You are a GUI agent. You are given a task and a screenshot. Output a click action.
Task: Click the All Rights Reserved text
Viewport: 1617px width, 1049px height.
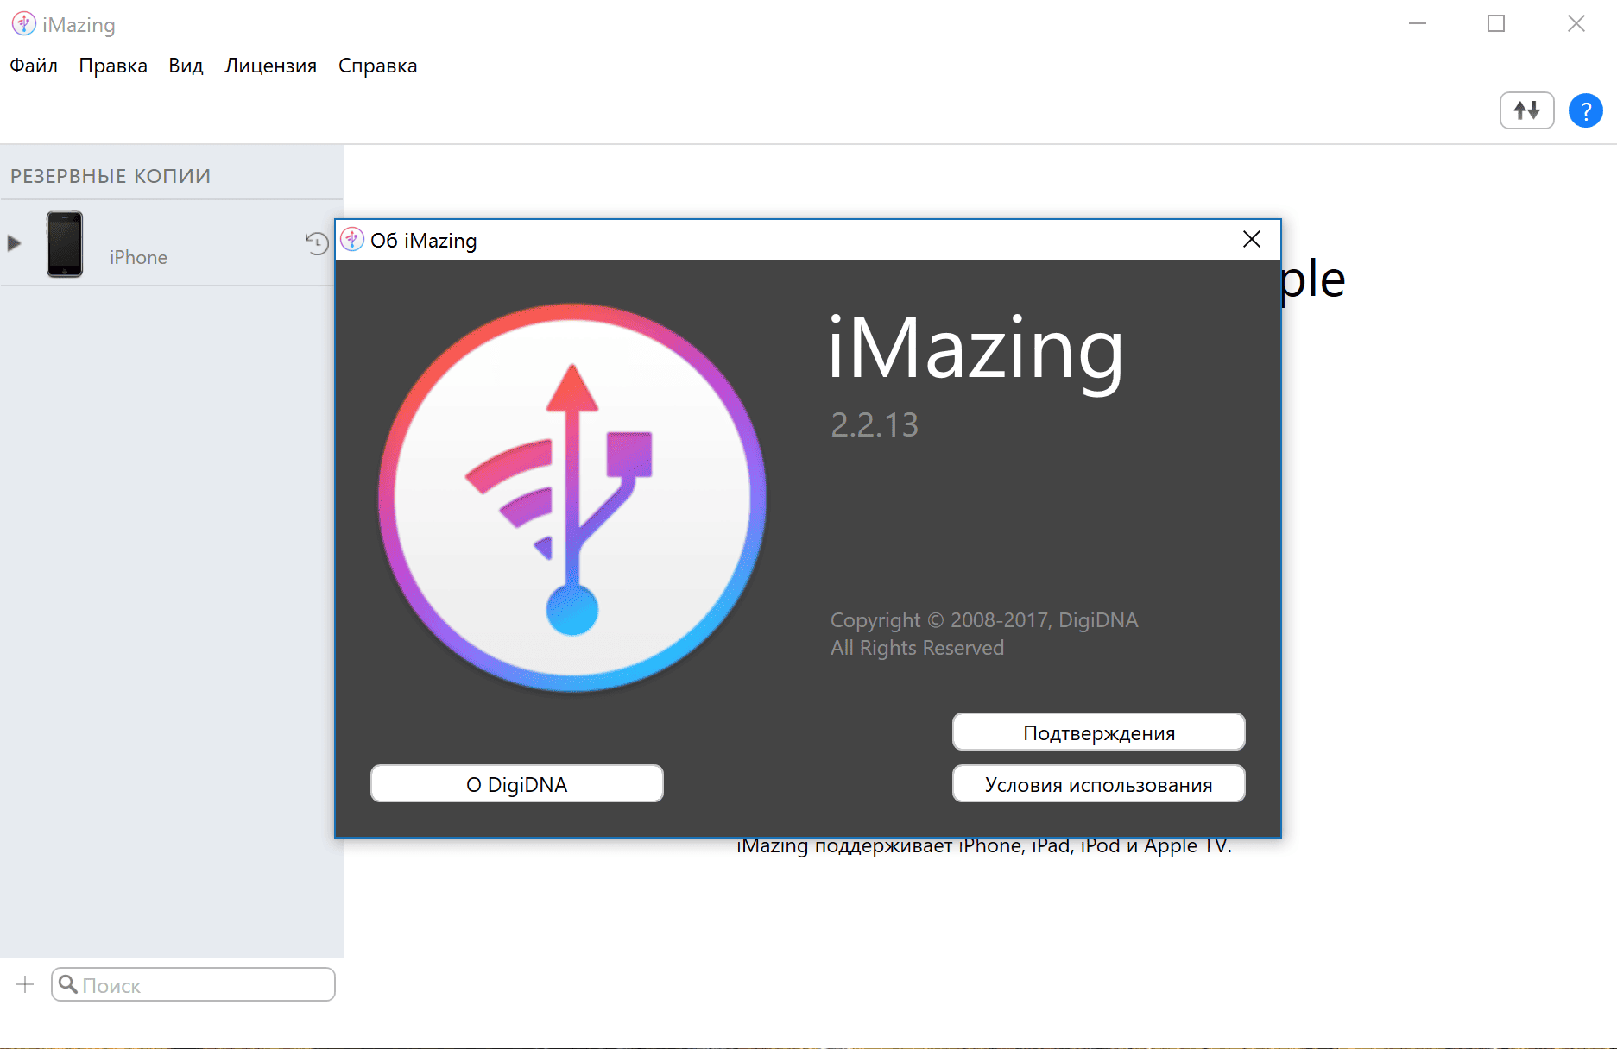pyautogui.click(x=917, y=648)
